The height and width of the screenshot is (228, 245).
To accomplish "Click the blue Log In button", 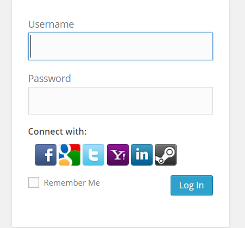I will (x=192, y=186).
